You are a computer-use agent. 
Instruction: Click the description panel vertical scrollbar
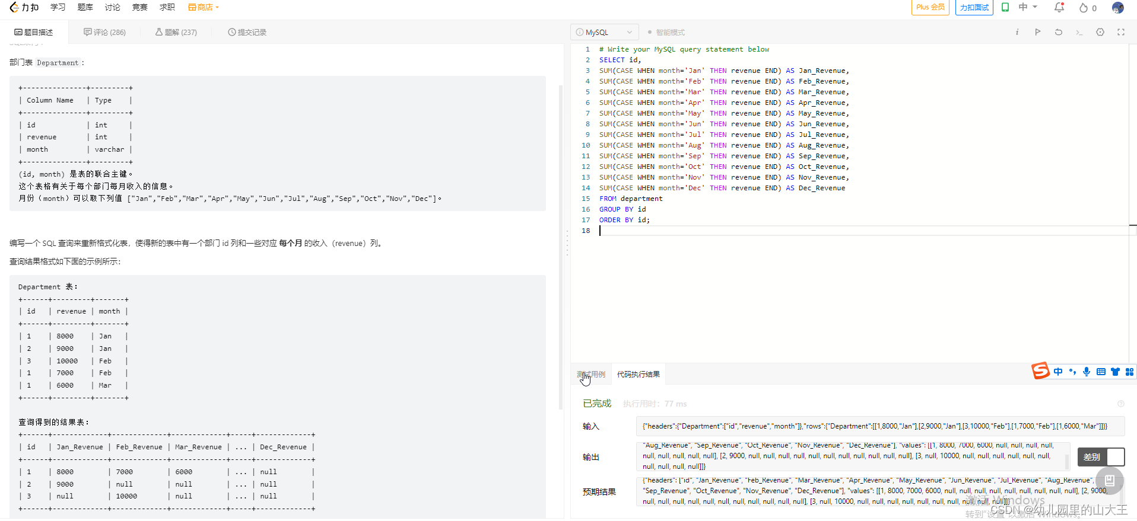[x=561, y=247]
